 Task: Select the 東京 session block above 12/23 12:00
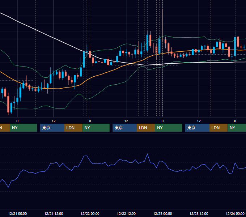click(197, 128)
